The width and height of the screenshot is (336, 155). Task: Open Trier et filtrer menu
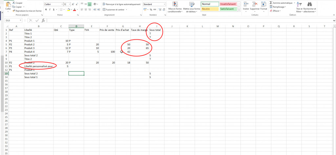(299, 7)
